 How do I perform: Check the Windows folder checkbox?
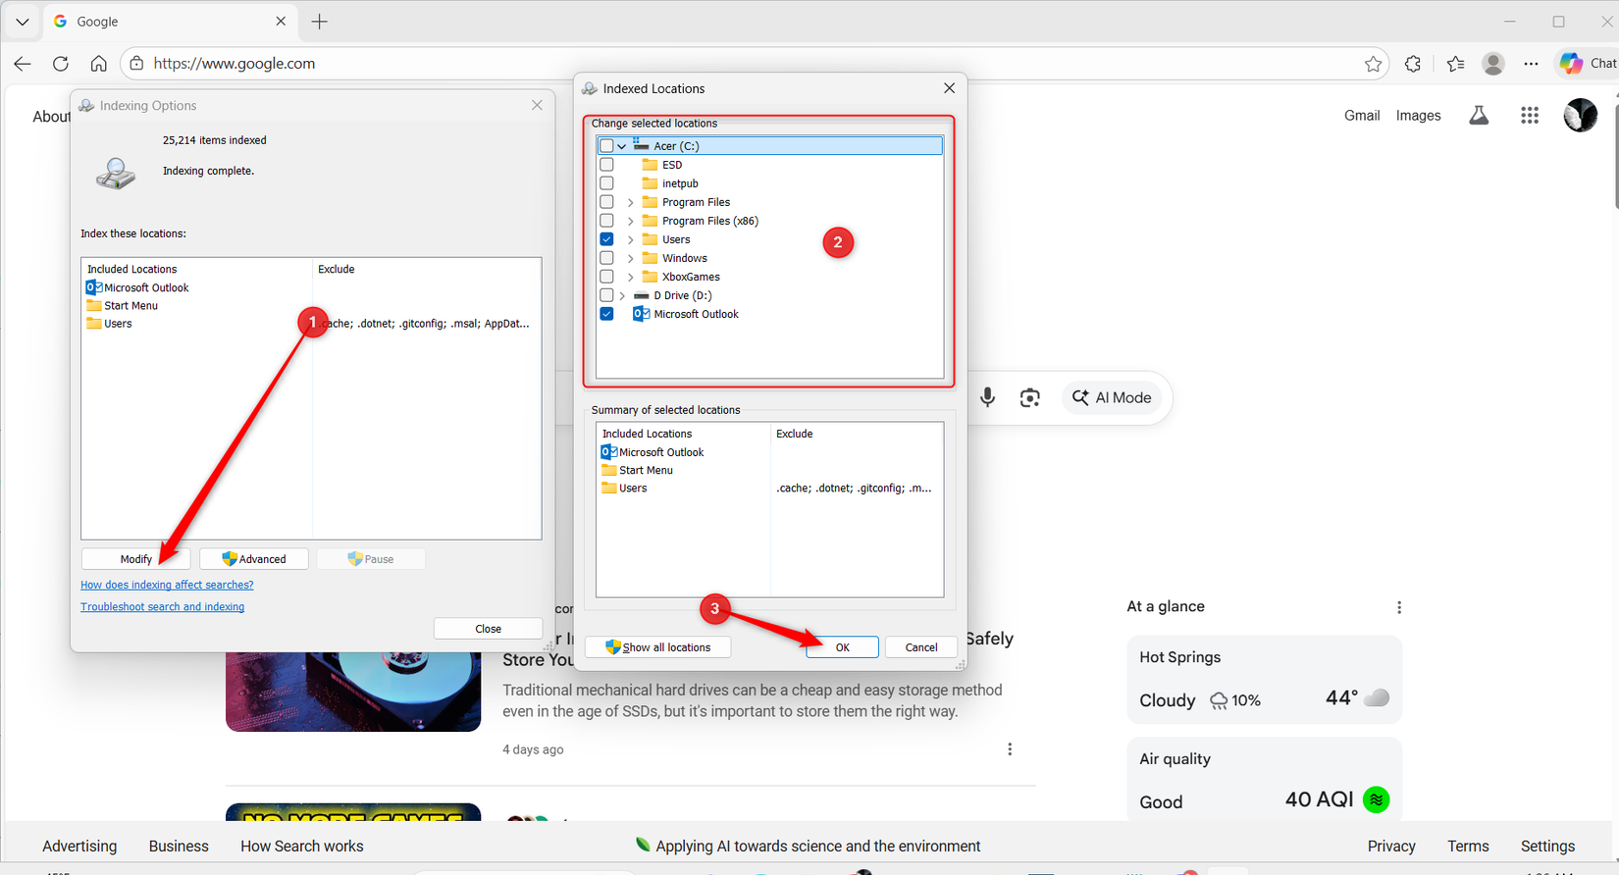coord(606,258)
